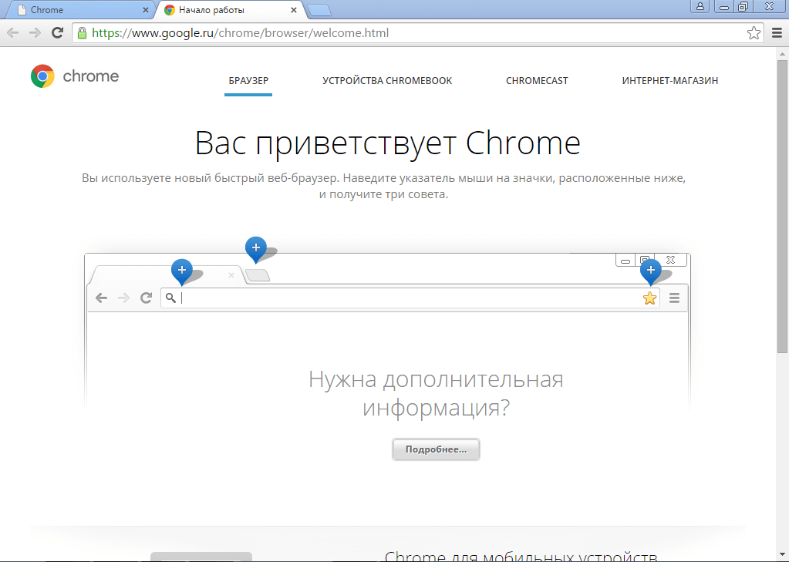Click the Подробнее... button

436,449
